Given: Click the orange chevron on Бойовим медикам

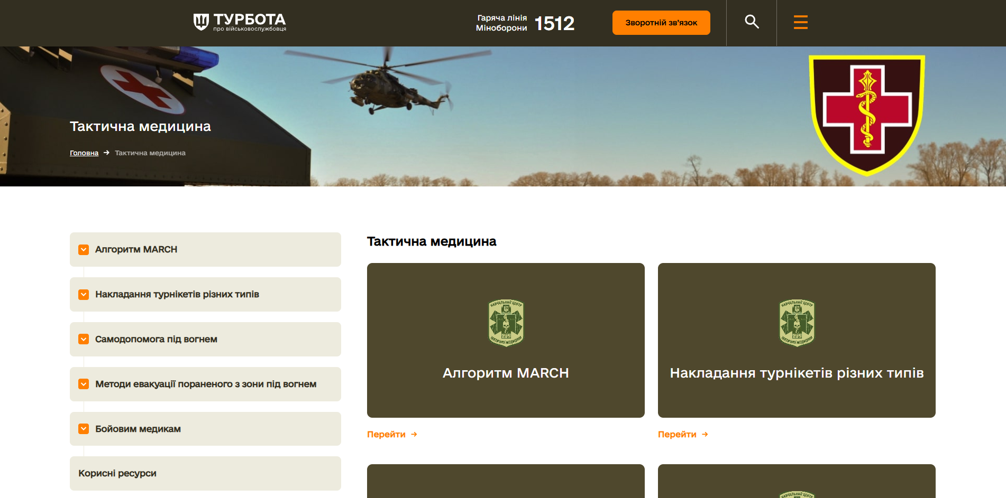Looking at the screenshot, I should click(x=83, y=429).
